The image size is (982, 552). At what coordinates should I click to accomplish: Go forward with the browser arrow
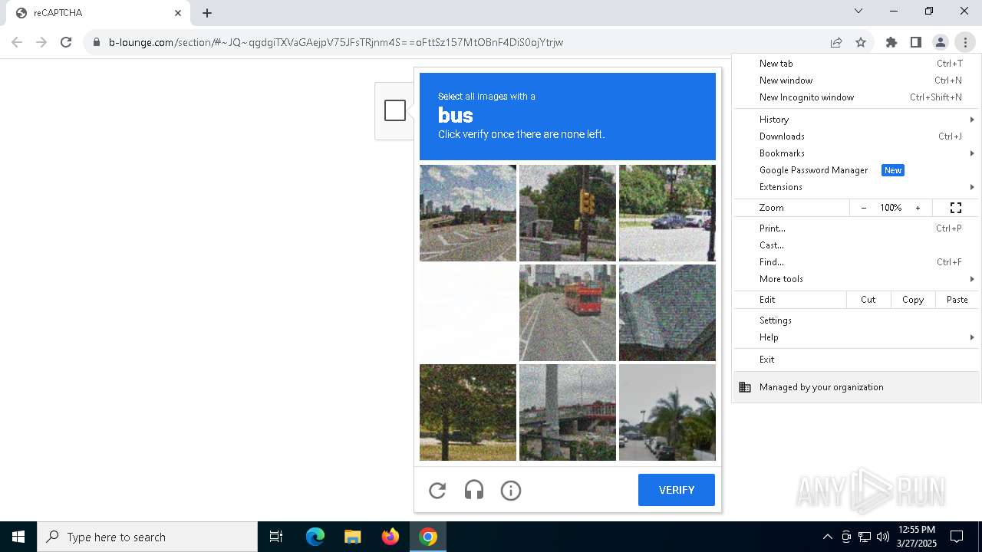pyautogui.click(x=41, y=42)
